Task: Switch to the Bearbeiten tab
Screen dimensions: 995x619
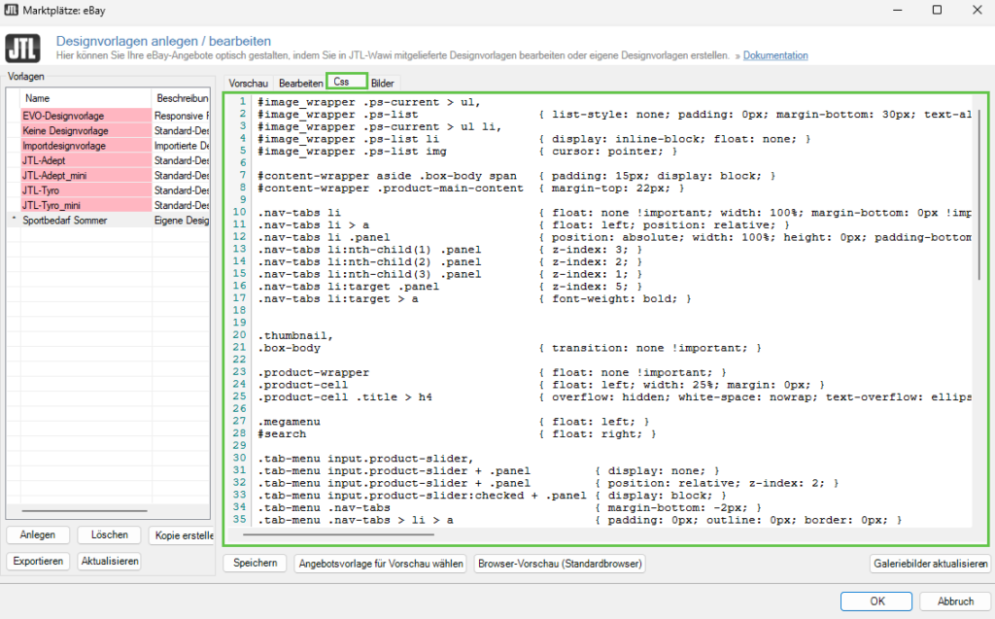Action: point(300,84)
